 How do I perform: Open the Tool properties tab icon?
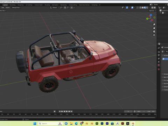[159, 48]
